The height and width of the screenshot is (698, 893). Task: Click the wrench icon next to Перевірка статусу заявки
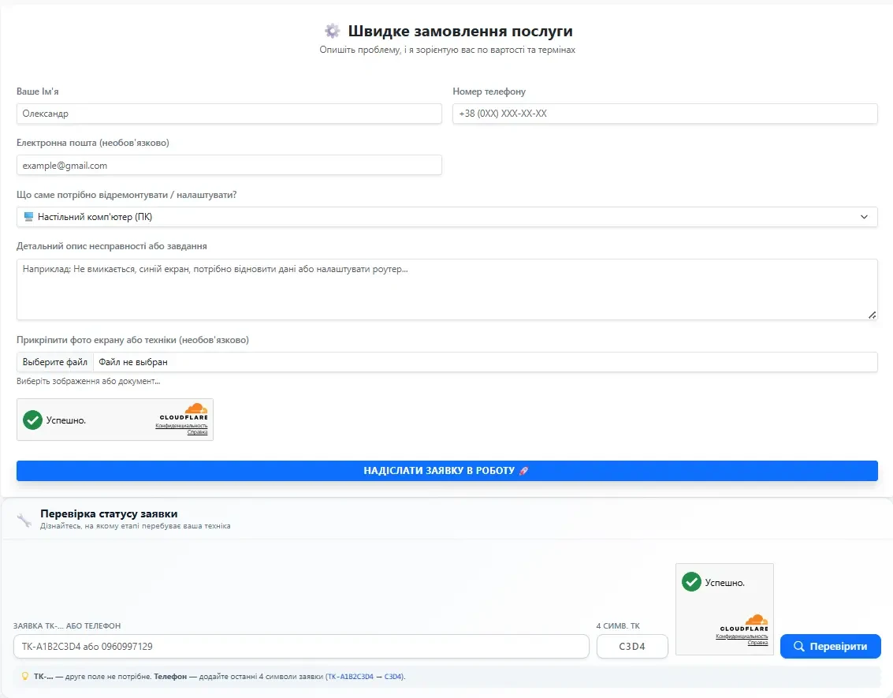point(24,520)
